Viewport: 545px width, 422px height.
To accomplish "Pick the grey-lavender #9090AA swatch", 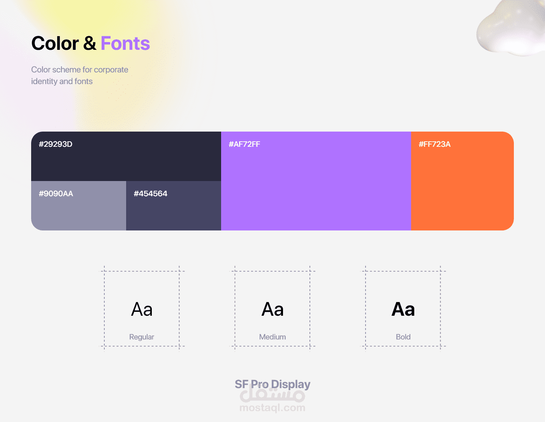I will 79,206.
